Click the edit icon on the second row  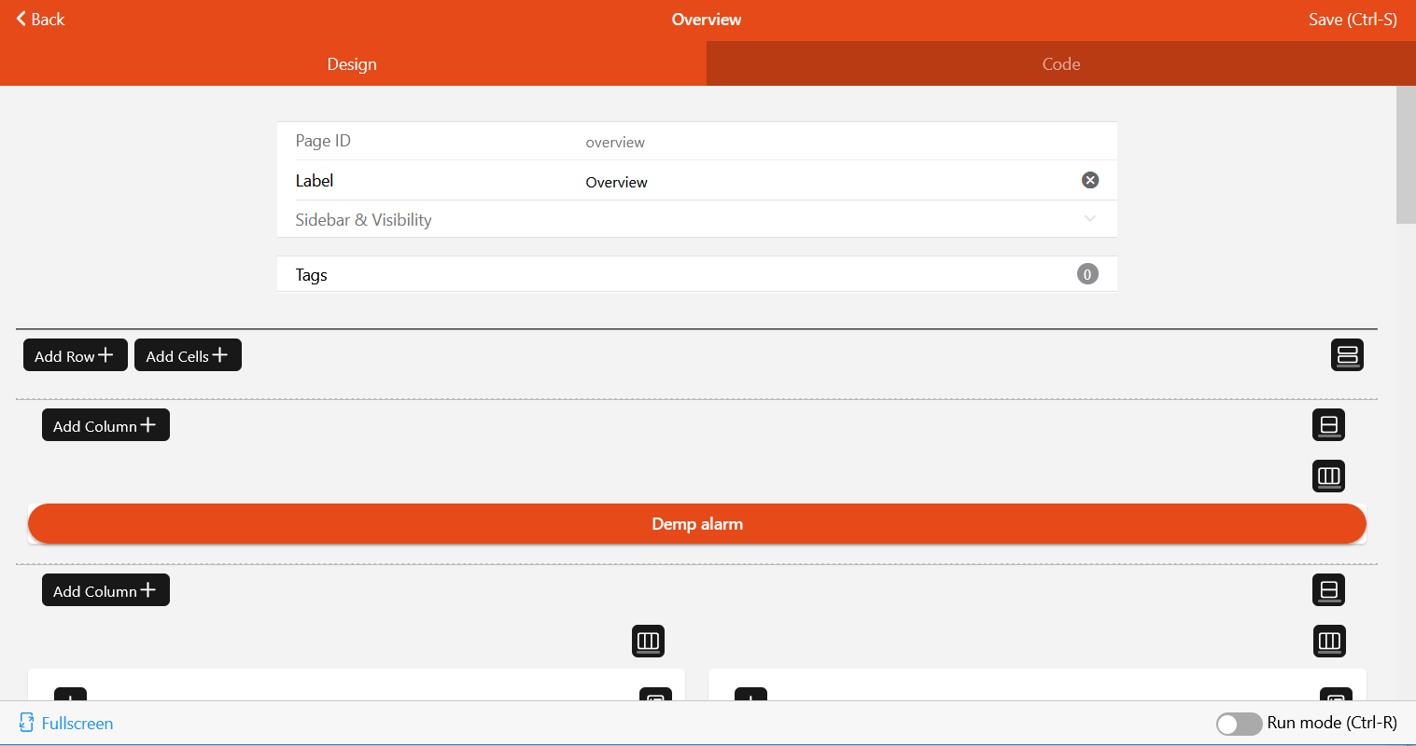(1328, 589)
